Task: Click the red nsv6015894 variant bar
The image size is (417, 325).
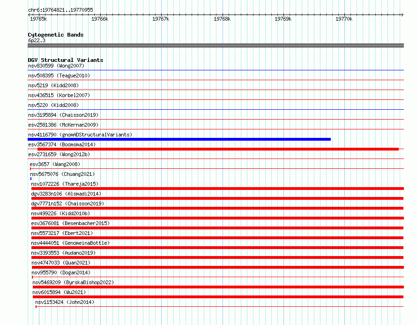Action: [218, 297]
